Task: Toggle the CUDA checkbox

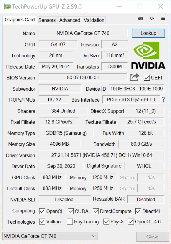Action: 71,211
